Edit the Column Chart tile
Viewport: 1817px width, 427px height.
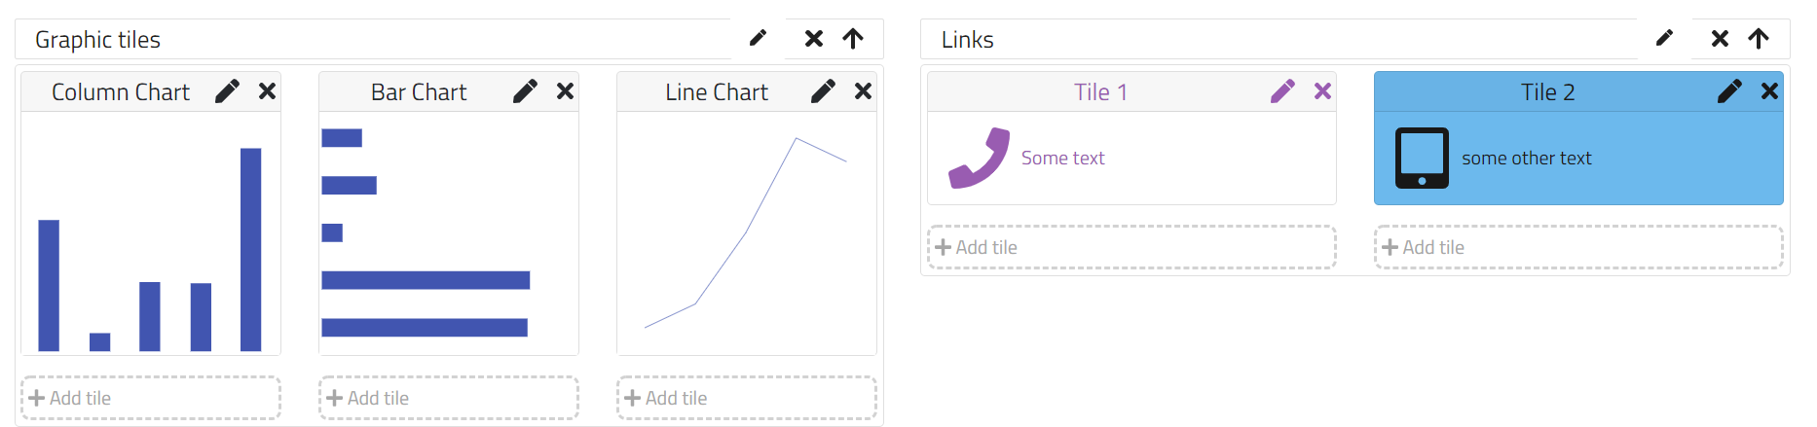click(x=227, y=91)
